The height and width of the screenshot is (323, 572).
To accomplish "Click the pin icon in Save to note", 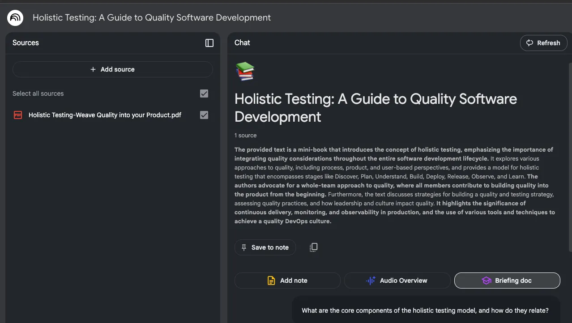I will [244, 247].
